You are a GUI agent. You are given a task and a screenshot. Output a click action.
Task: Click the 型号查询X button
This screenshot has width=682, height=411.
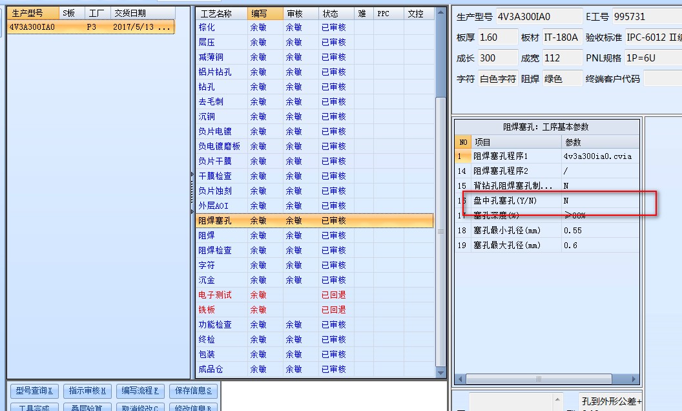coord(34,390)
